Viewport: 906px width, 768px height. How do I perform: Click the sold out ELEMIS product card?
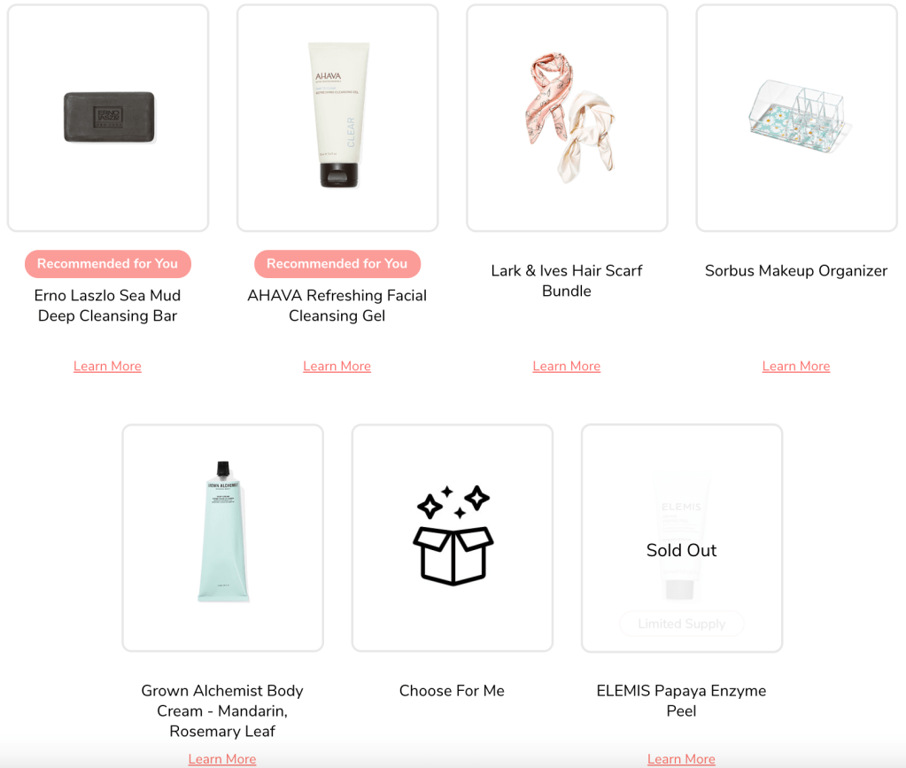(682, 538)
